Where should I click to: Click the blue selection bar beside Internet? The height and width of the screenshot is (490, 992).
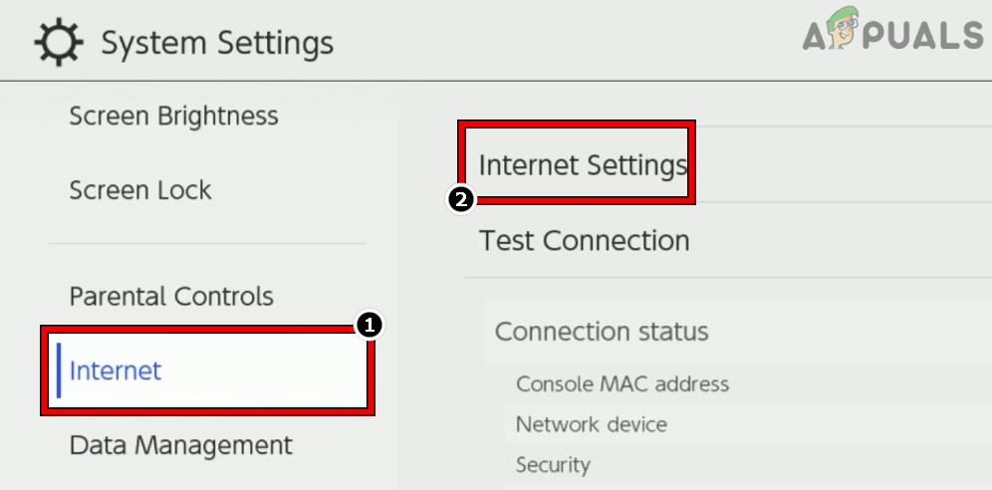(59, 370)
